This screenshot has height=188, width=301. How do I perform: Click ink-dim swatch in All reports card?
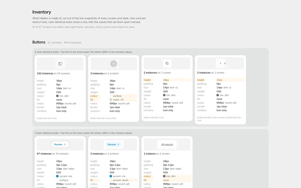tap(164, 176)
